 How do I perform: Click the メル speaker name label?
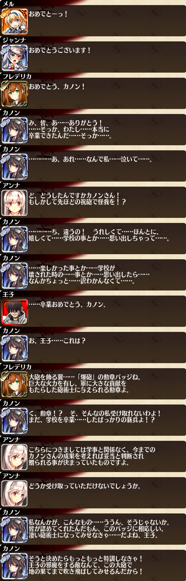click(x=8, y=4)
